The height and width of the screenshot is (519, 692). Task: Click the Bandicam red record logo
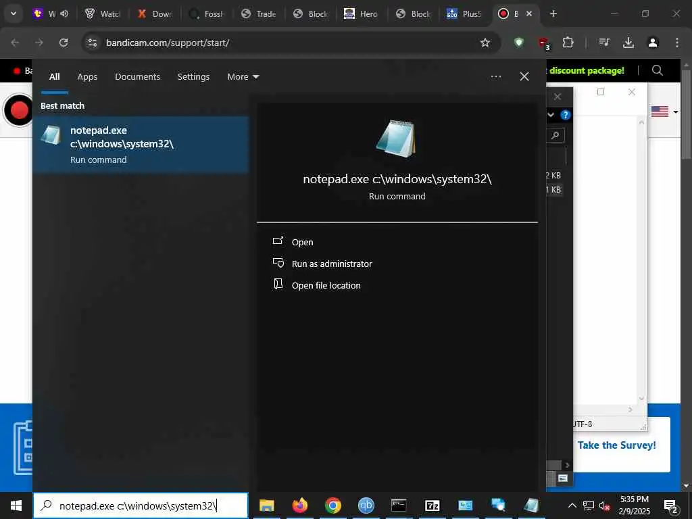18,110
